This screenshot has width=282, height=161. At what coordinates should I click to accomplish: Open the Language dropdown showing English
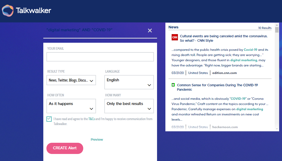[129, 82]
